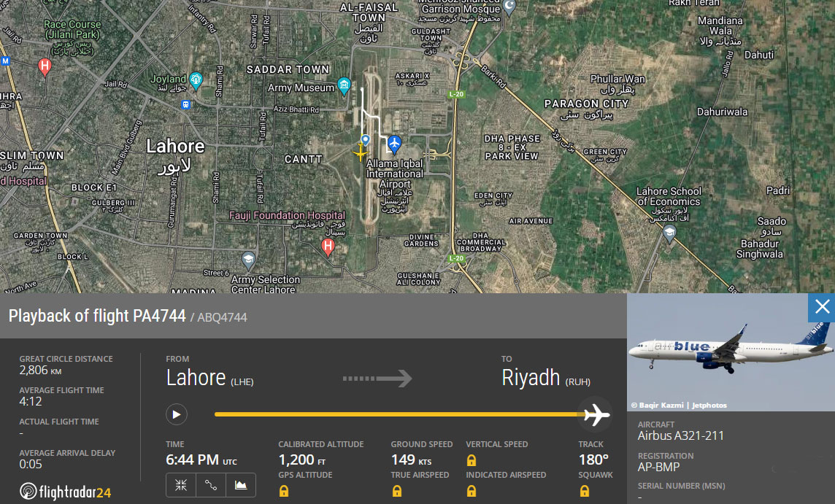Click the airplane marker on the playback timeline
Image resolution: width=835 pixels, height=504 pixels.
tap(594, 414)
